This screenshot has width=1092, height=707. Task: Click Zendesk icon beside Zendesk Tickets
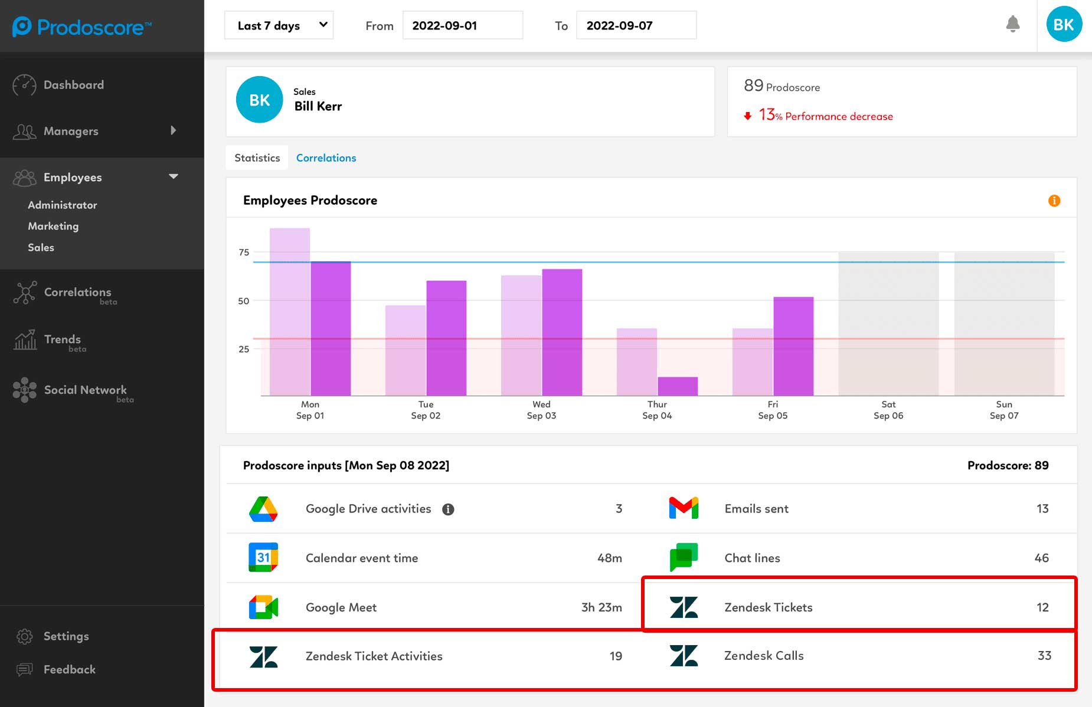tap(684, 607)
